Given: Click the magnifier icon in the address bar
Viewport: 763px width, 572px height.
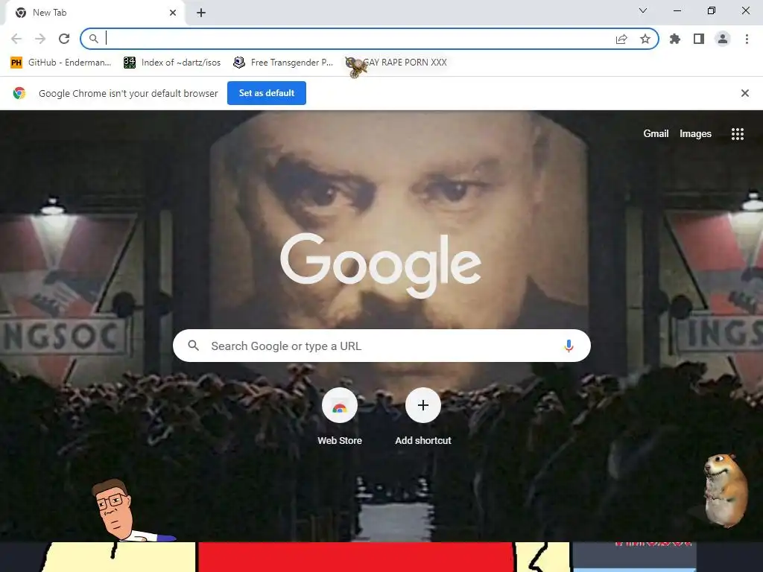Looking at the screenshot, I should coord(93,39).
